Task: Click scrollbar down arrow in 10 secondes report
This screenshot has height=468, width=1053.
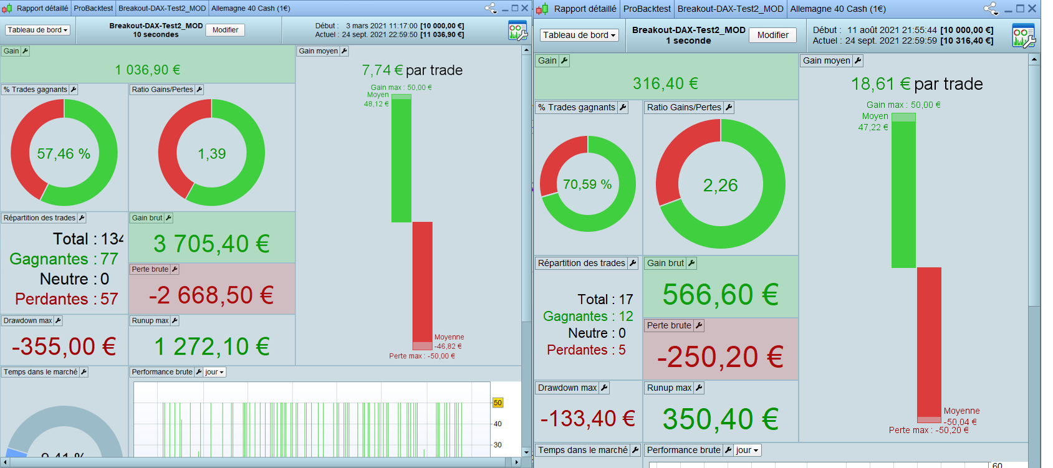Action: tap(526, 452)
